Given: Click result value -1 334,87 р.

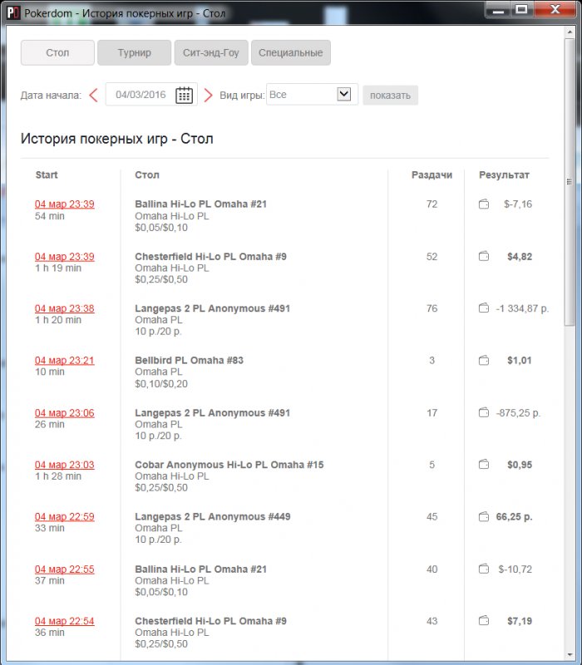Looking at the screenshot, I should pos(522,308).
